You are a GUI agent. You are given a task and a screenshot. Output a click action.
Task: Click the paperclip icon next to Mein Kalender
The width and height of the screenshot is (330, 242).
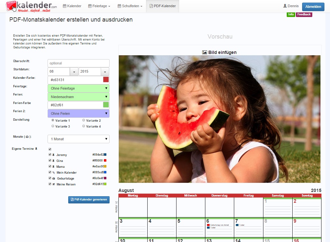click(x=53, y=172)
